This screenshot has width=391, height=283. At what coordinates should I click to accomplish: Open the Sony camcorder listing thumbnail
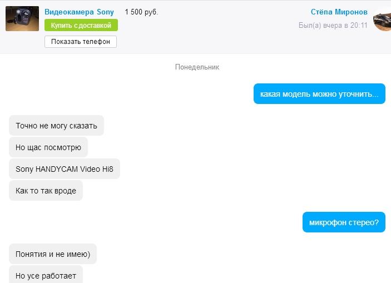pyautogui.click(x=22, y=19)
